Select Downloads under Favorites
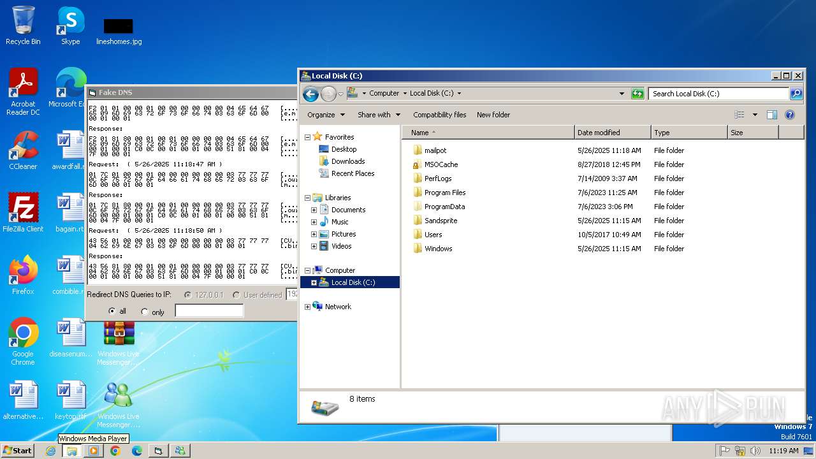The height and width of the screenshot is (459, 816). point(348,161)
